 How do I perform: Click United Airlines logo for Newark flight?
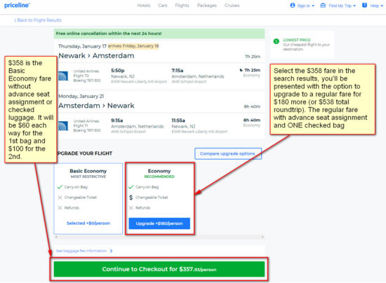63,76
